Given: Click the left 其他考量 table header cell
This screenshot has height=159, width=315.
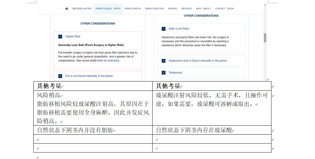Looking at the screenshot, I should (93, 86).
